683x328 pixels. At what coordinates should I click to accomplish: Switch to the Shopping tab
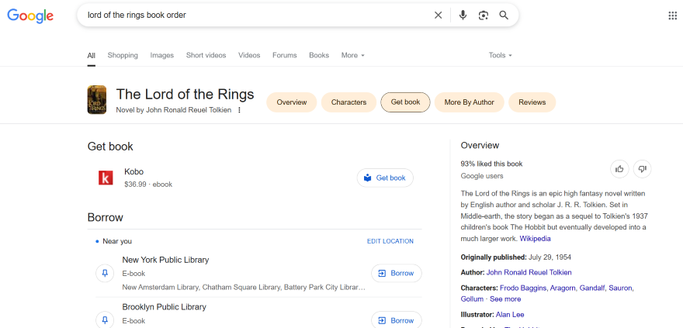pyautogui.click(x=123, y=55)
